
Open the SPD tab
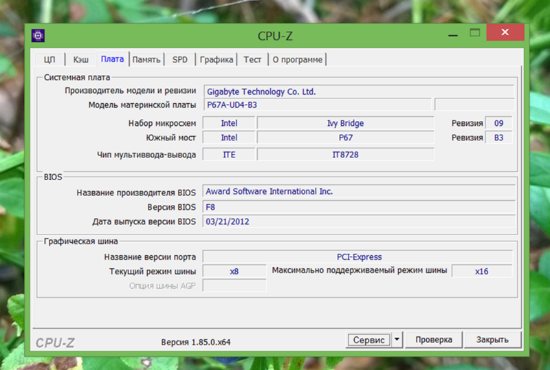[180, 60]
